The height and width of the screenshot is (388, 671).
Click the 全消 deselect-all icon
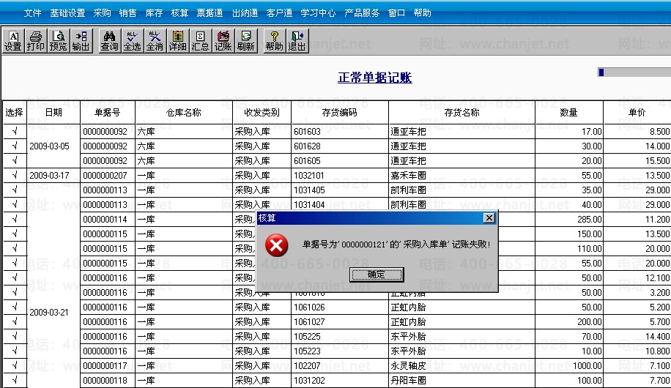pos(155,41)
